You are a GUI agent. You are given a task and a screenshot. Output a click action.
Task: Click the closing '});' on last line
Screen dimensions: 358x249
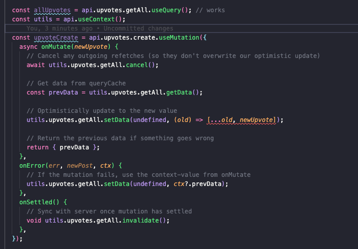(x=17, y=238)
